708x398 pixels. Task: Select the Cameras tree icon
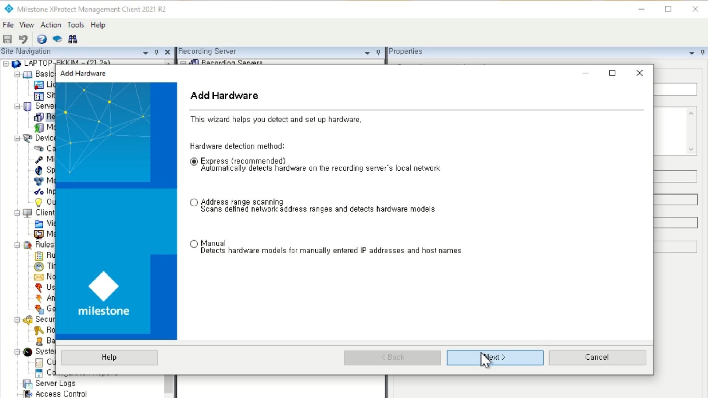click(39, 149)
